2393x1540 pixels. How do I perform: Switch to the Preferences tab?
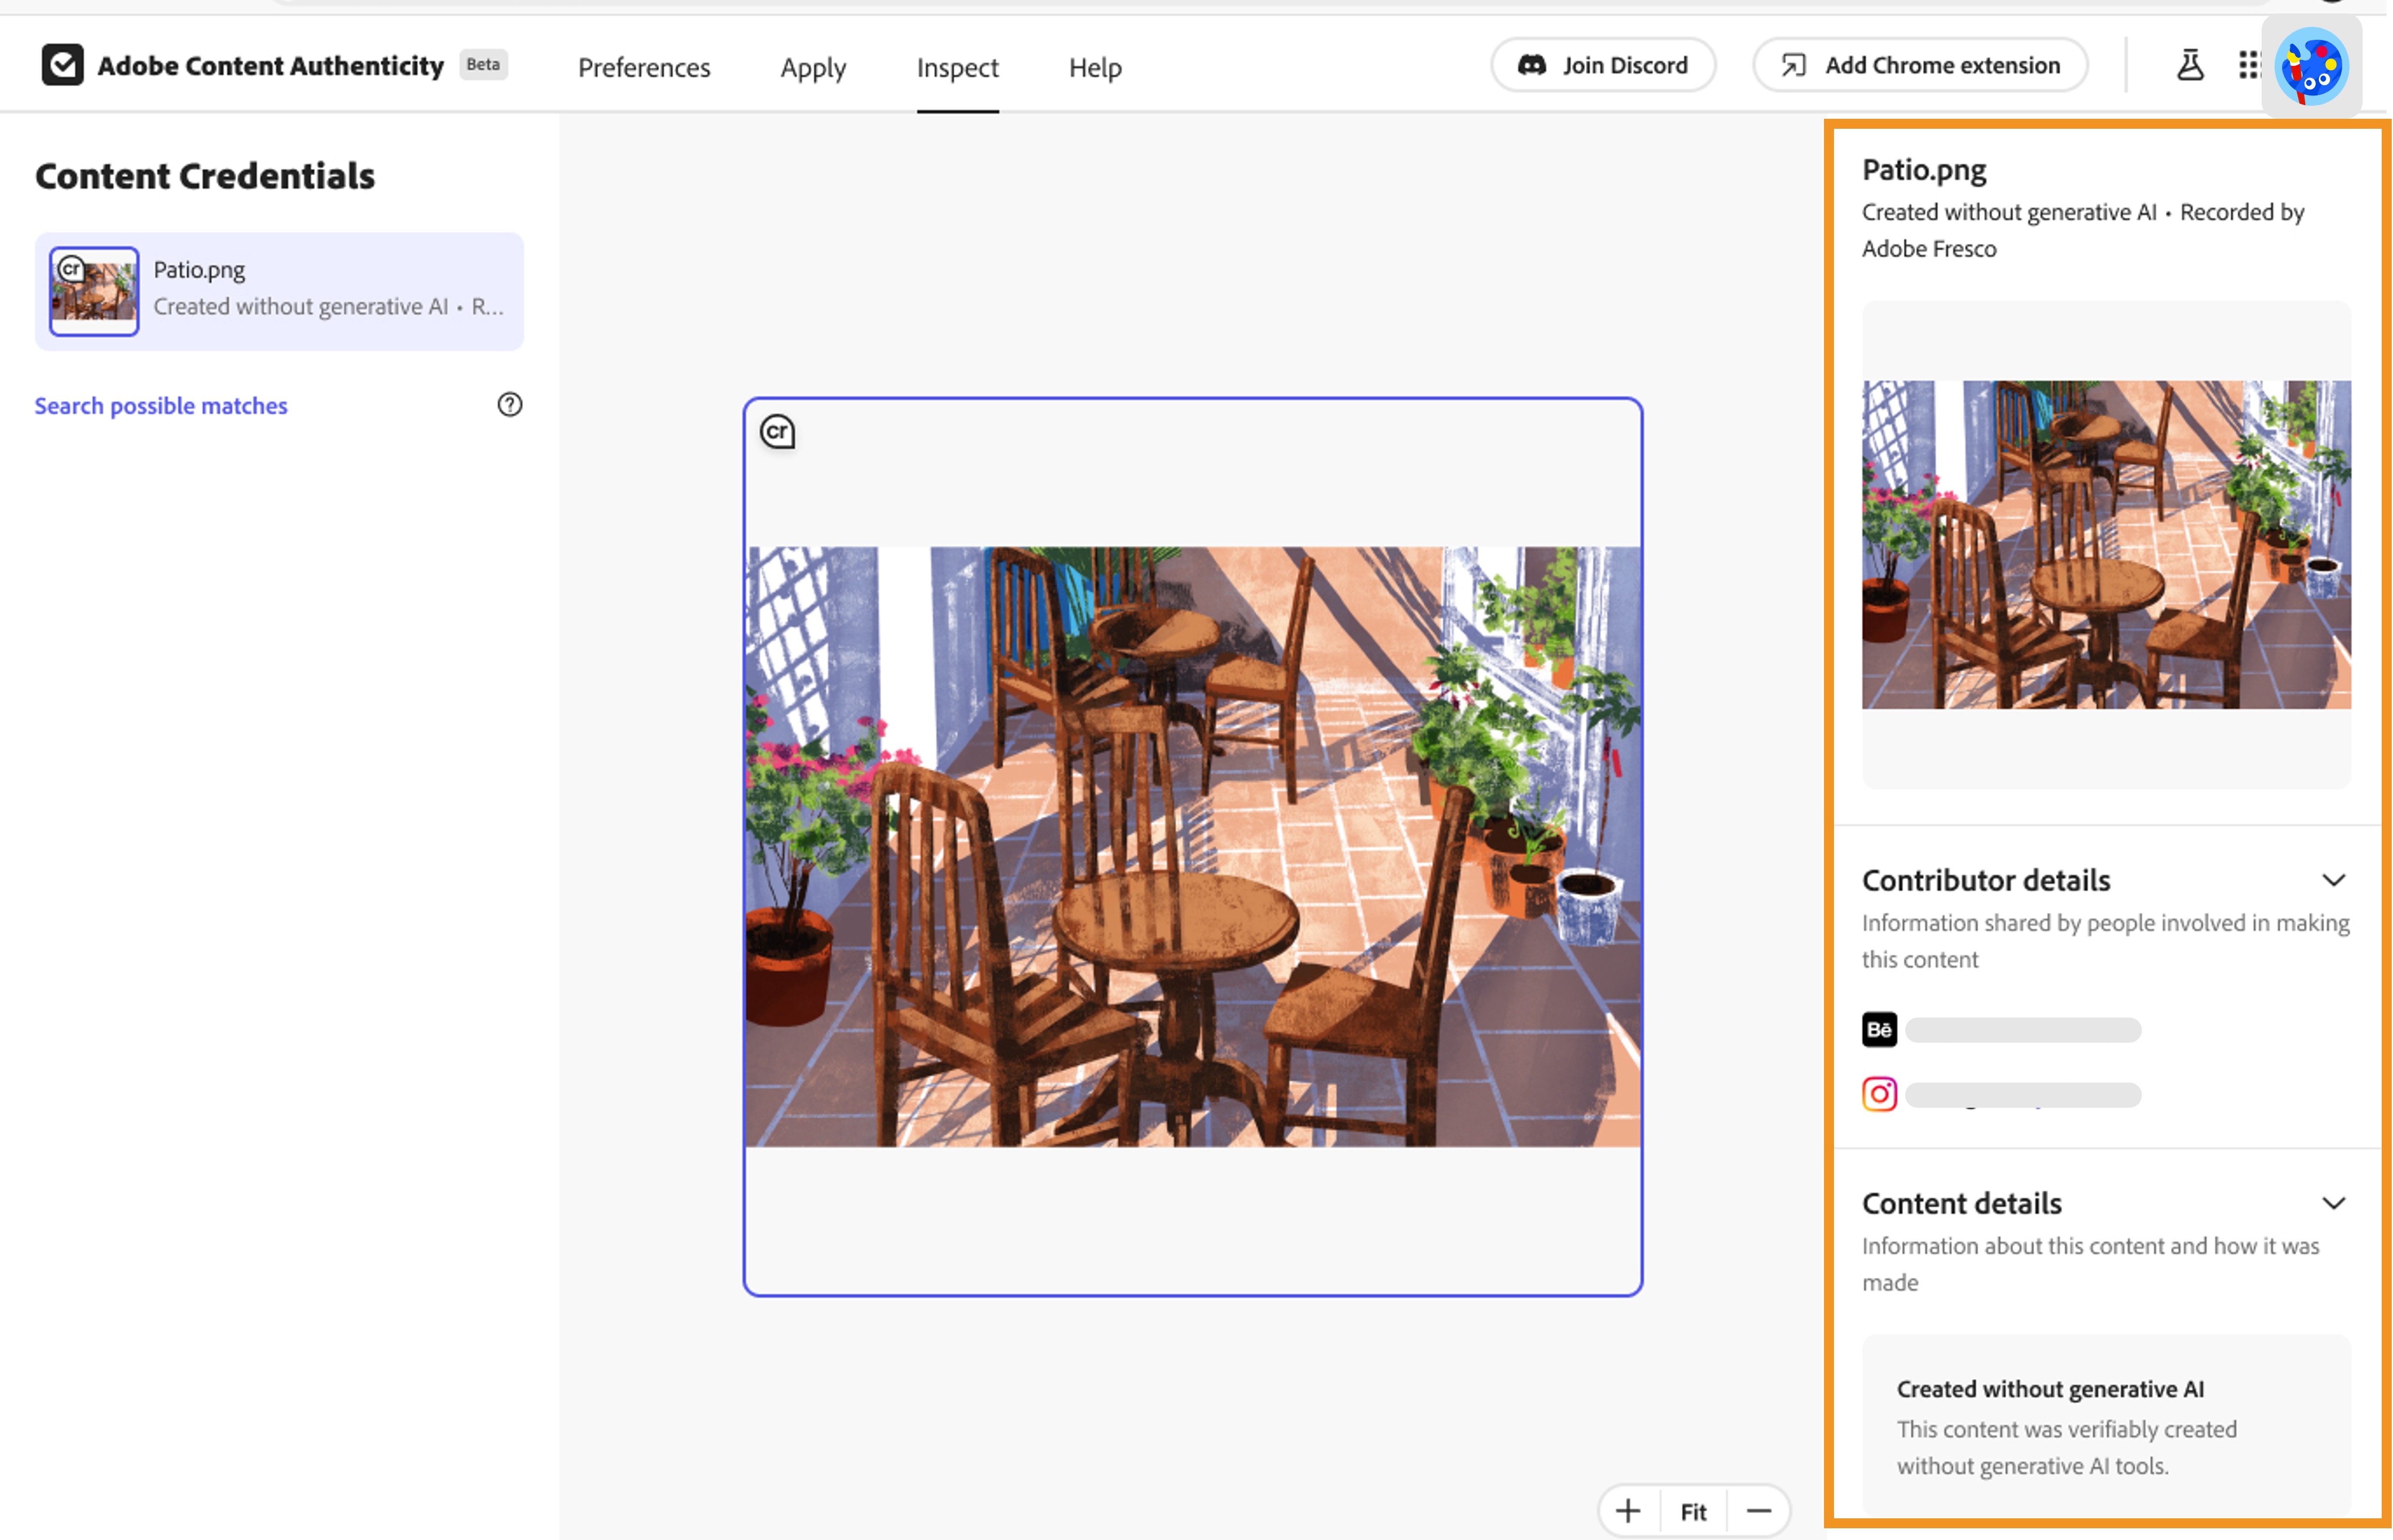[644, 67]
